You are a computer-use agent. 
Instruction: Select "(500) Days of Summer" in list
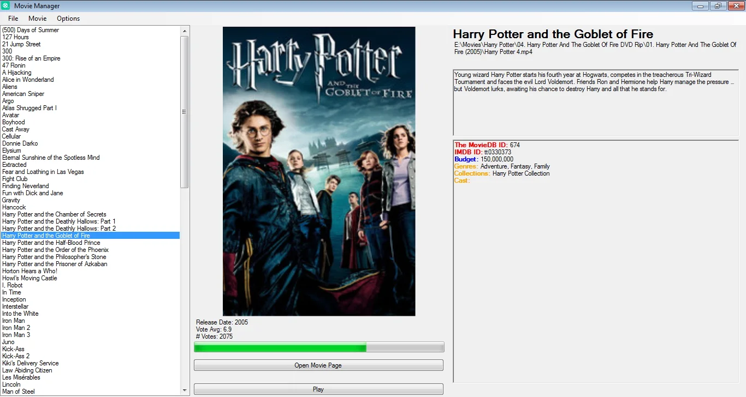[90, 30]
